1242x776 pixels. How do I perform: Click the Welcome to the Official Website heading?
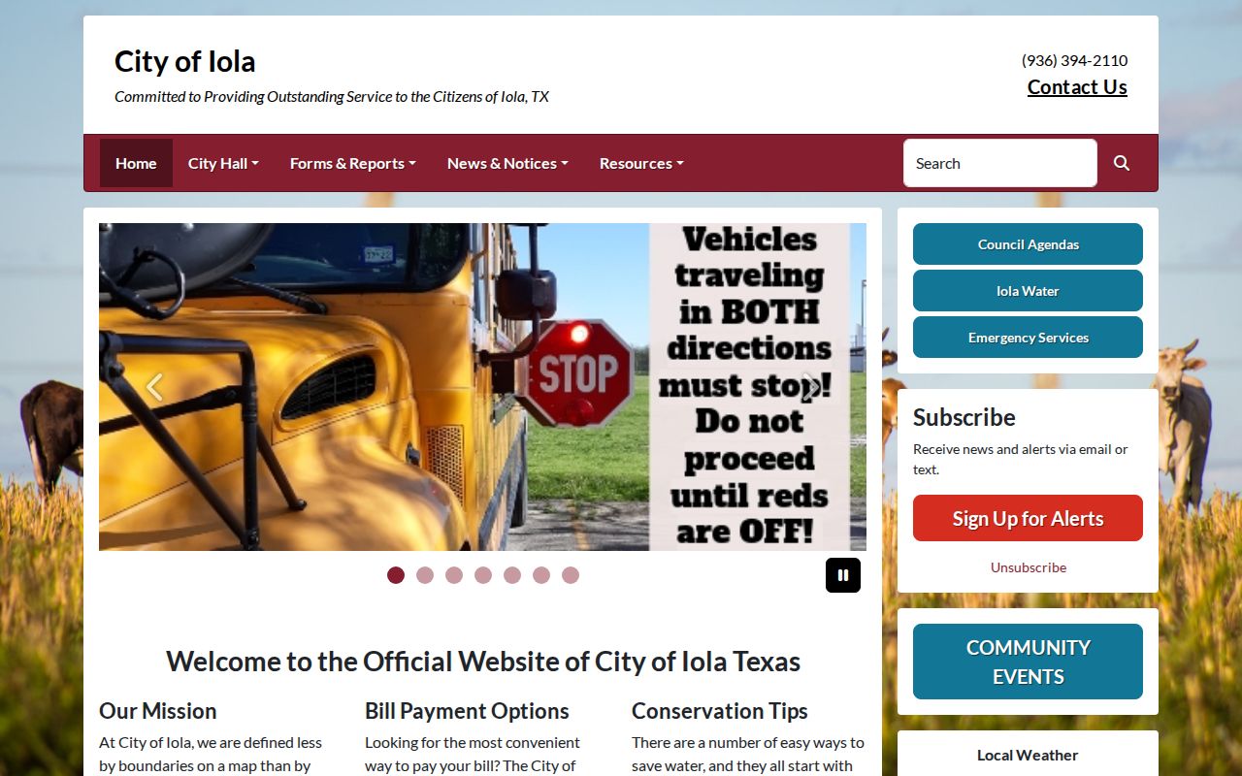483,662
